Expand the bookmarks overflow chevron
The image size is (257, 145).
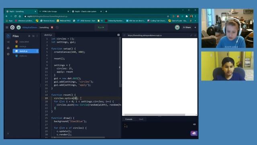[x=195, y=21]
